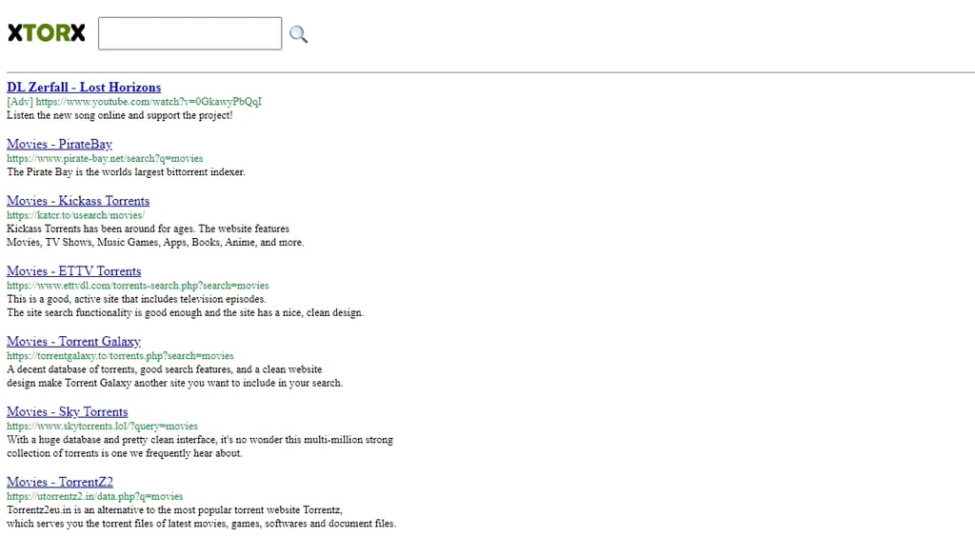Viewport: 975px width, 537px height.
Task: Open the Movies - TorrentZ2 result
Action: click(60, 482)
